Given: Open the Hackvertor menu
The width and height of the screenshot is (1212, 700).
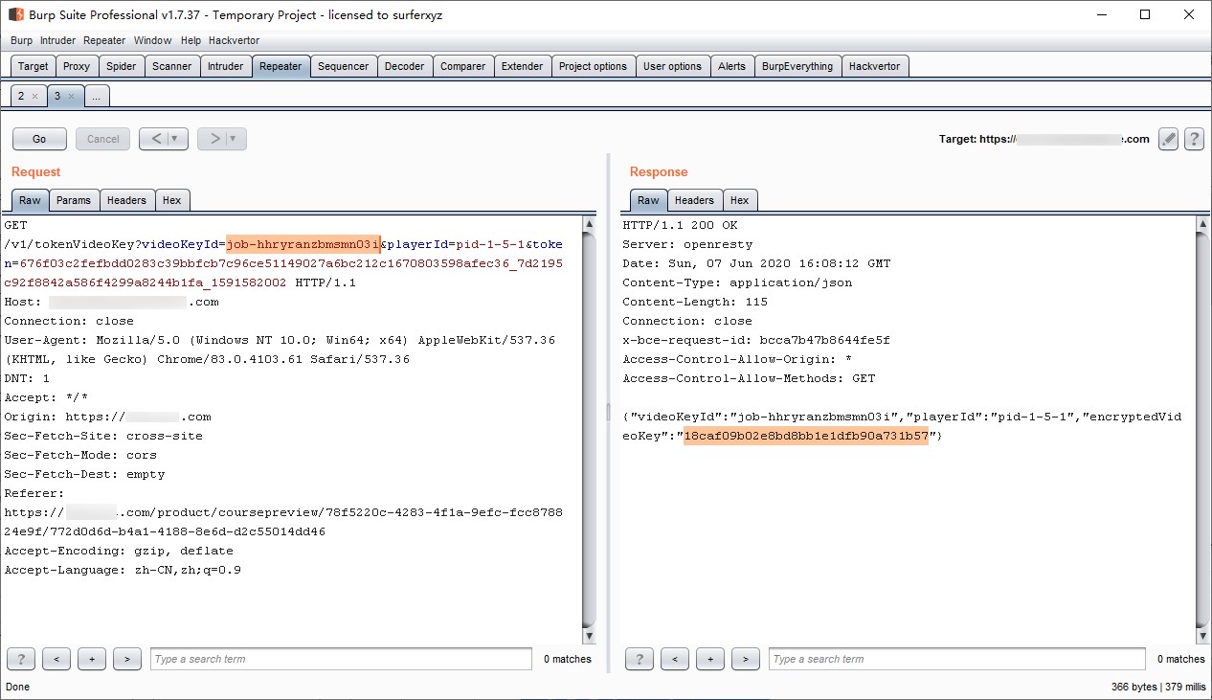Looking at the screenshot, I should tap(234, 40).
